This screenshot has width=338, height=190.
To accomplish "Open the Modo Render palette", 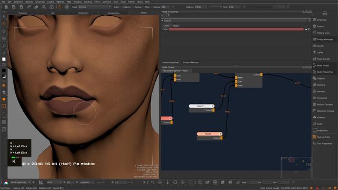I will tap(322, 59).
